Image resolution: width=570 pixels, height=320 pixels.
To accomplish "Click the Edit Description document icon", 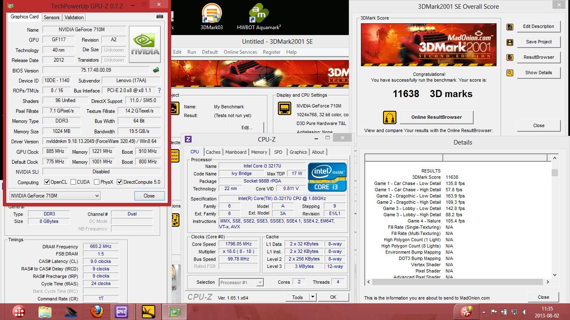I will point(510,27).
